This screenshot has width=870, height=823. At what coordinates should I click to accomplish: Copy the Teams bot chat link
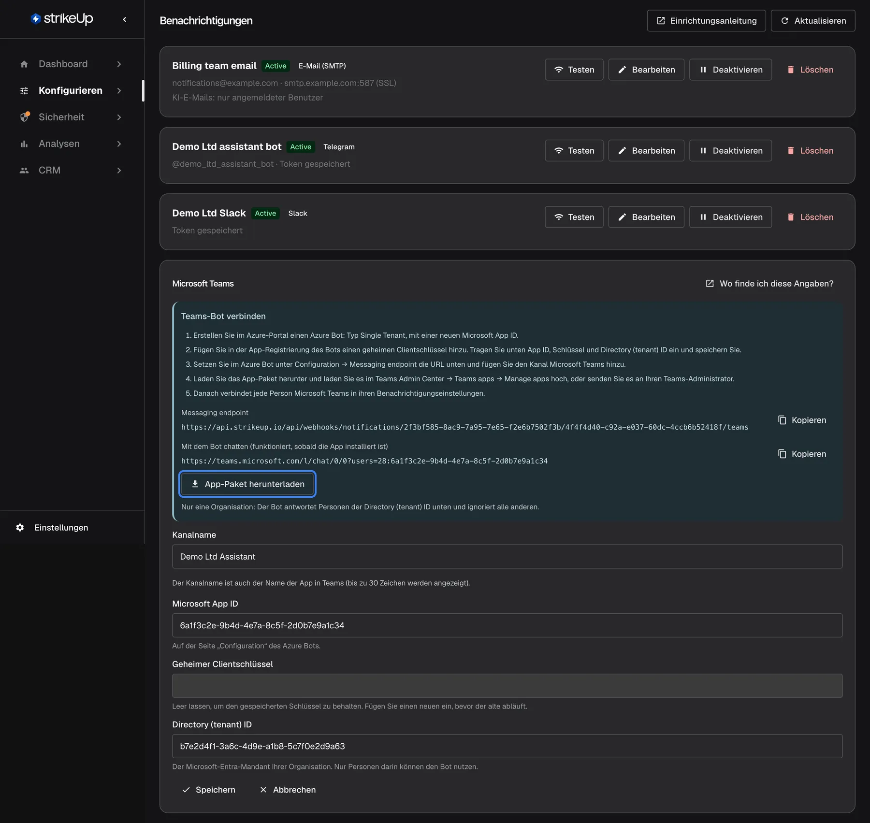(802, 454)
